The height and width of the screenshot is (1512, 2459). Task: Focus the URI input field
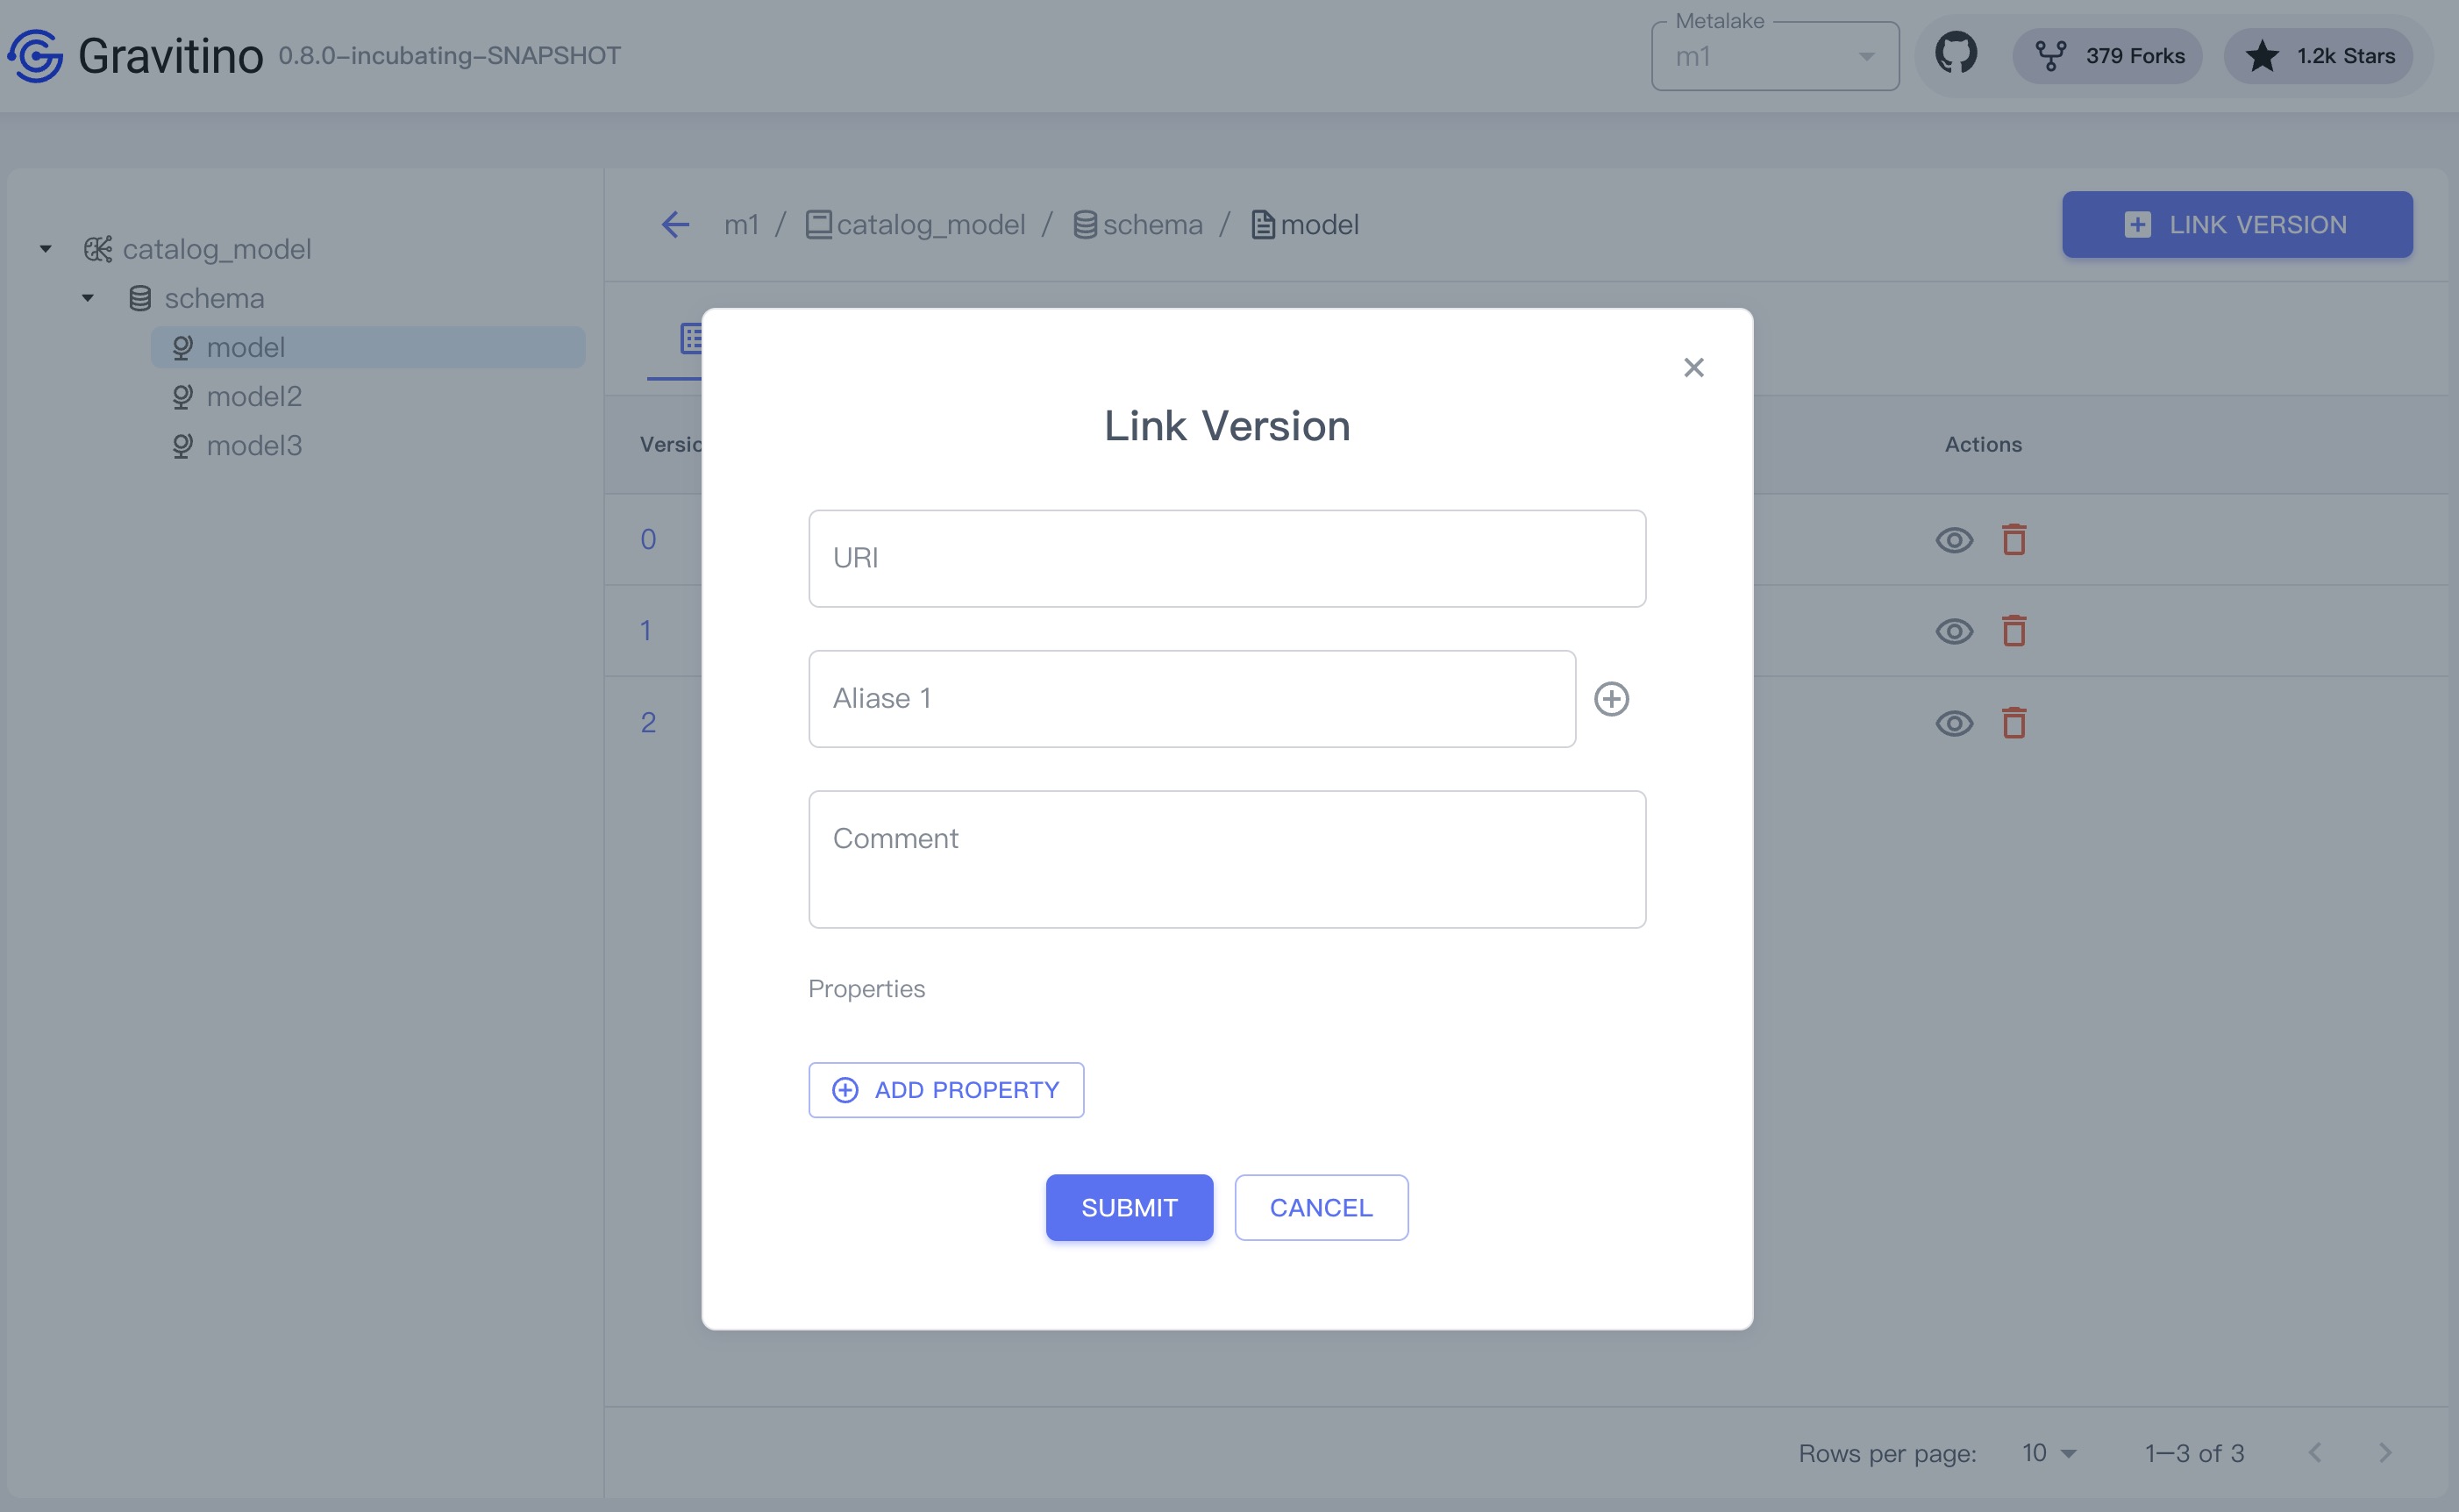point(1227,558)
